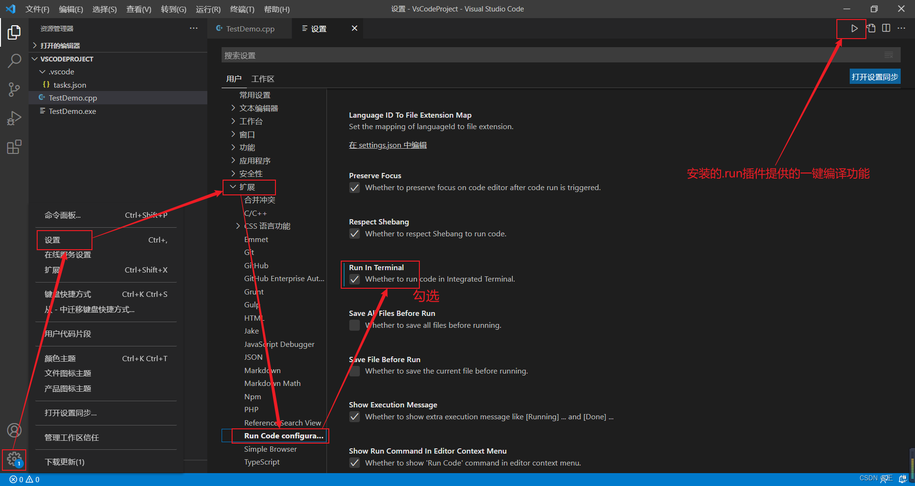Toggle Preserve Focus checkbox
This screenshot has width=915, height=486.
pos(355,188)
